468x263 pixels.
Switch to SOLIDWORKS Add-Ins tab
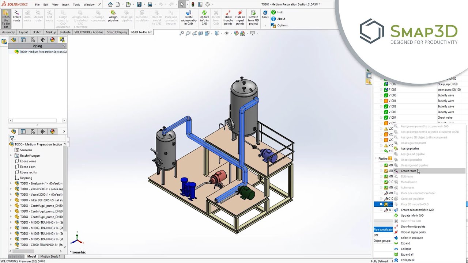pos(89,32)
